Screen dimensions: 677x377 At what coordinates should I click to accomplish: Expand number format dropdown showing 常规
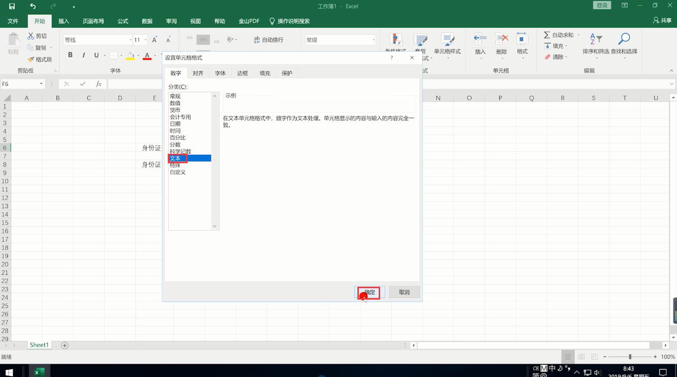[x=373, y=40]
